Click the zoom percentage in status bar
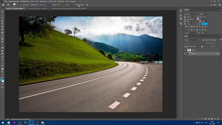This screenshot has height=125, width=222. pyautogui.click(x=8, y=119)
